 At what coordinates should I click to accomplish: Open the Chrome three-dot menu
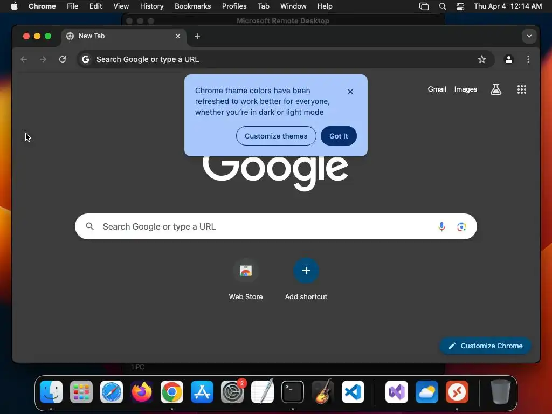pos(528,59)
